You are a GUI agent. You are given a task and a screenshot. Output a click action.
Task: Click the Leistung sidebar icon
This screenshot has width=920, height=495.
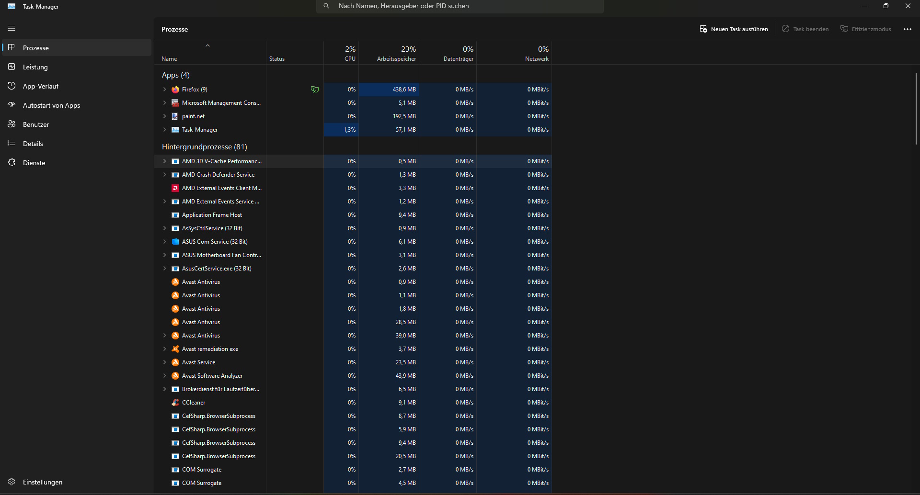point(11,67)
